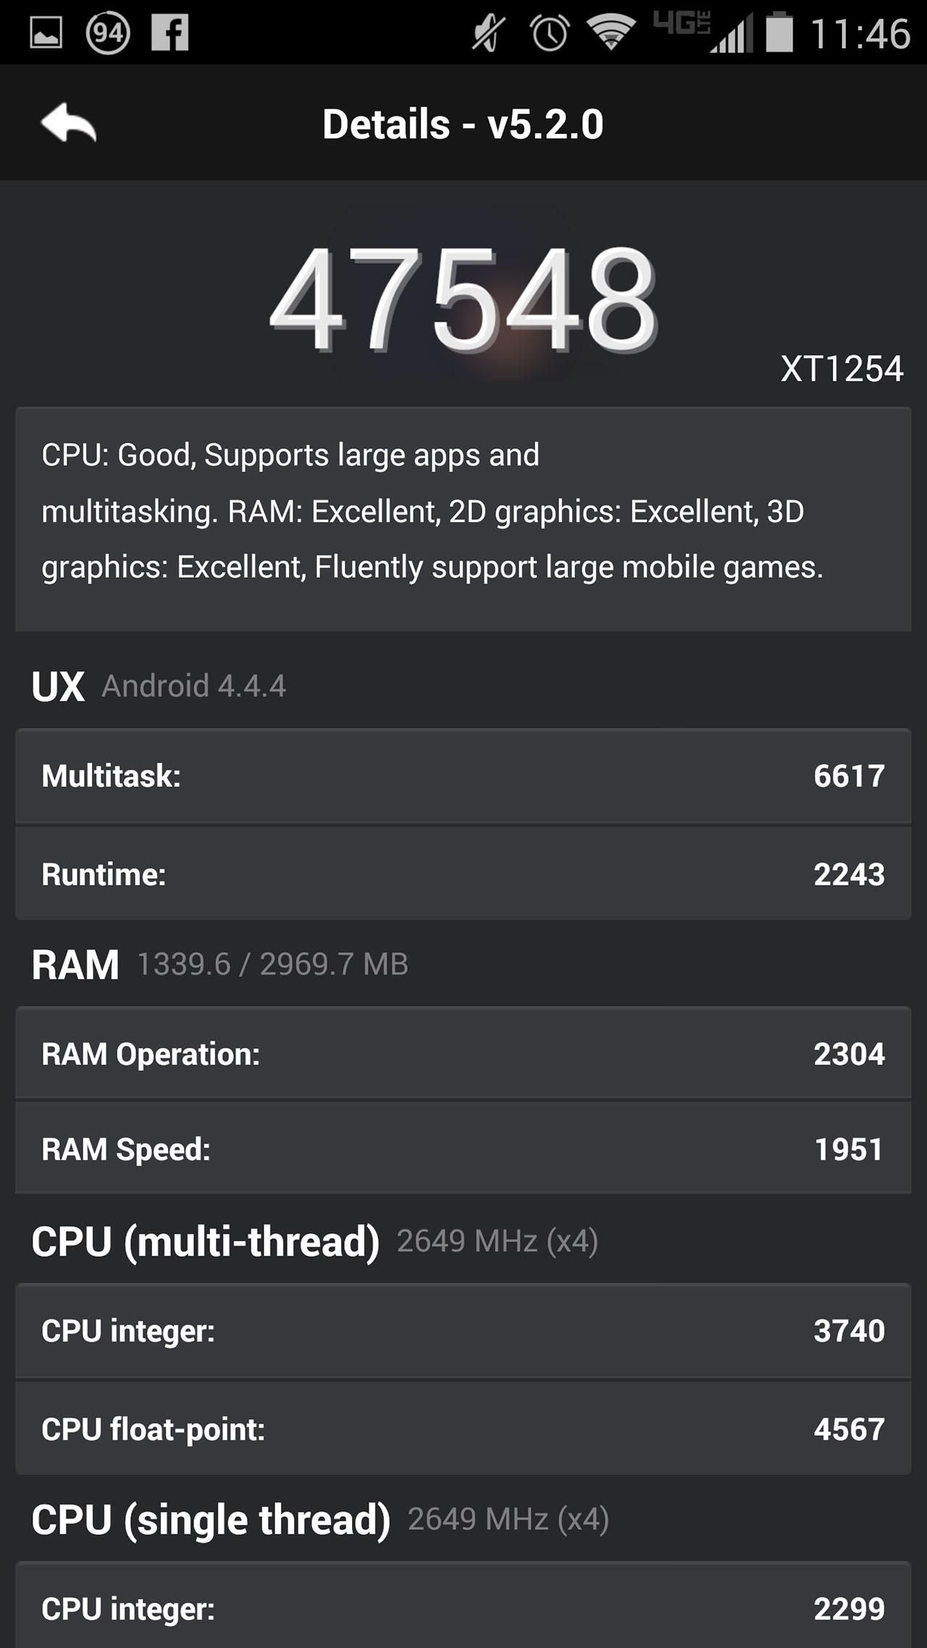Tap the gallery image status icon

tap(46, 33)
